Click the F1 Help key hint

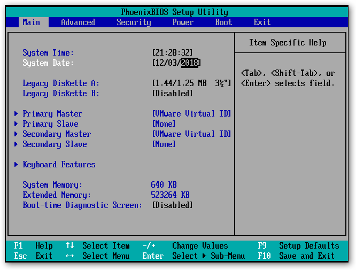tap(33, 246)
